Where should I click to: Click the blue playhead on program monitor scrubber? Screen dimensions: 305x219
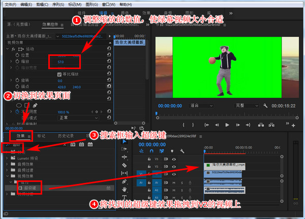point(157,113)
